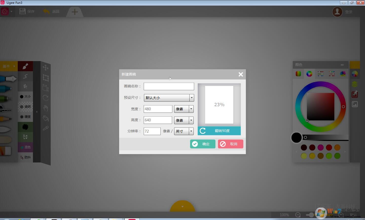Open a new canvas with the plus tab
The width and height of the screenshot is (365, 220).
pos(75,12)
